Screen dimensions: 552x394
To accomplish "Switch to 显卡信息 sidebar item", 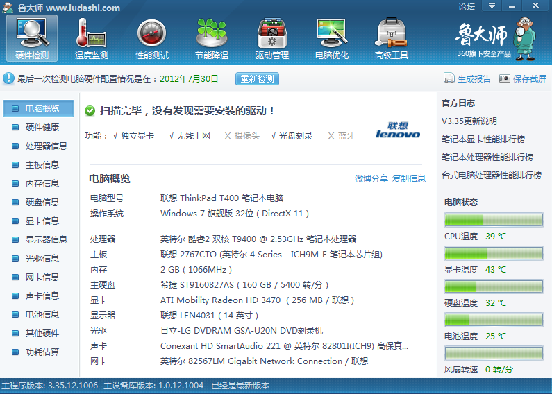I will click(42, 221).
